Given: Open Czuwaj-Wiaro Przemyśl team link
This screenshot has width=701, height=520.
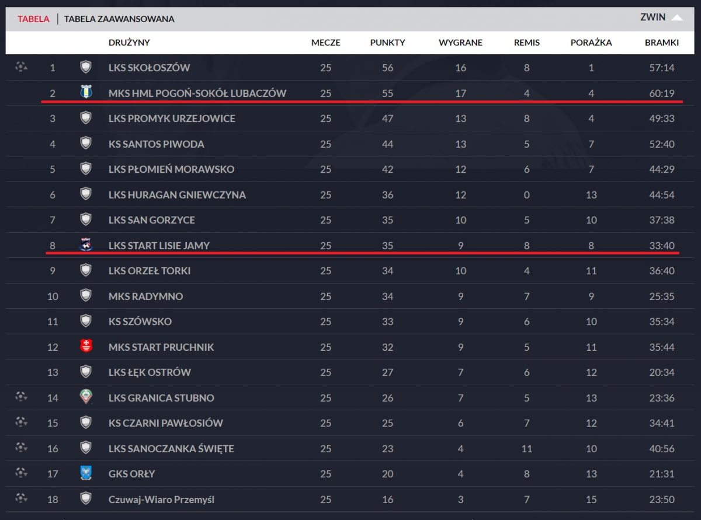Looking at the screenshot, I should (161, 500).
